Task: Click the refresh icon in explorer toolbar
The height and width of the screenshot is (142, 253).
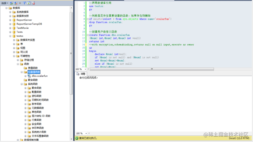Action: [29, 3]
